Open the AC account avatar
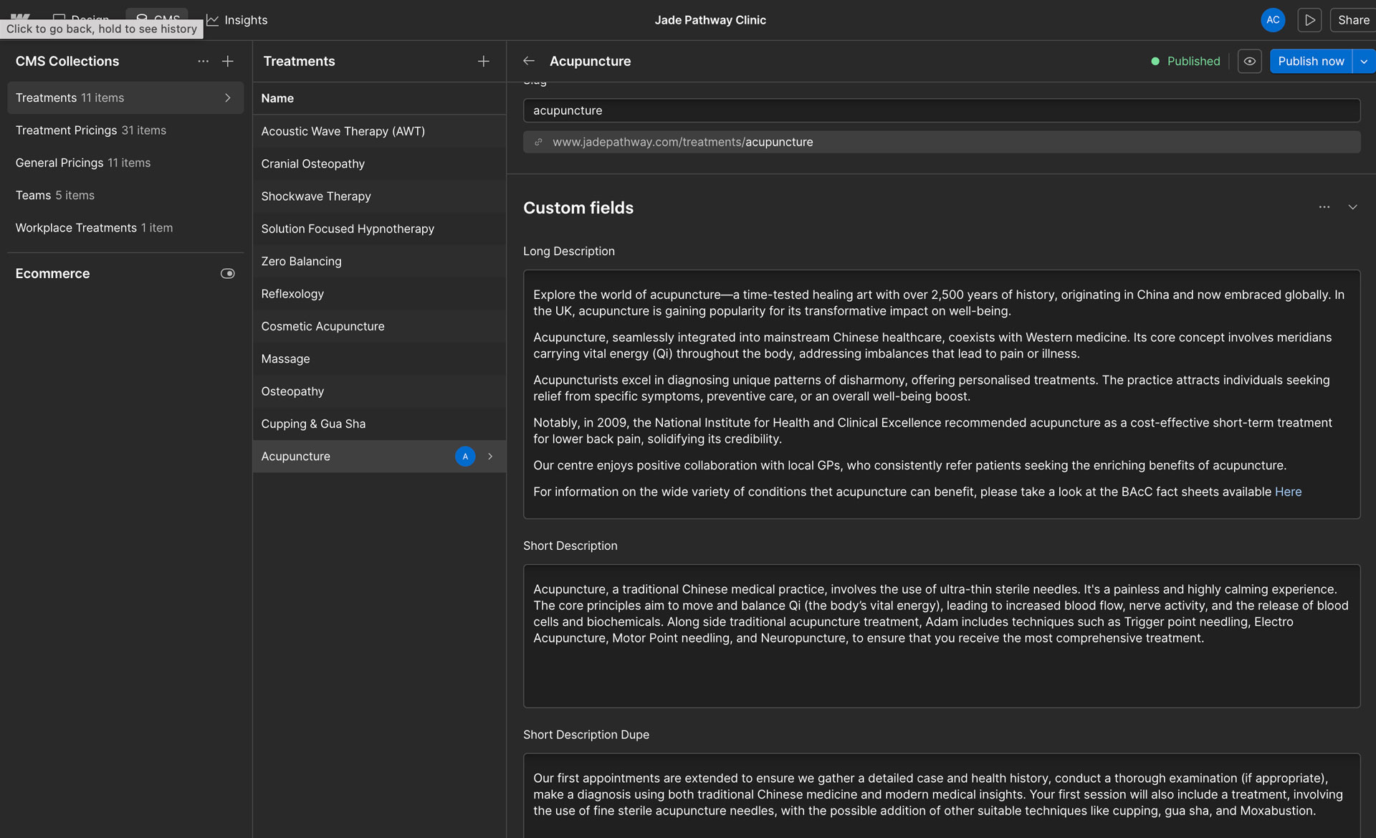This screenshot has height=838, width=1376. point(1273,20)
